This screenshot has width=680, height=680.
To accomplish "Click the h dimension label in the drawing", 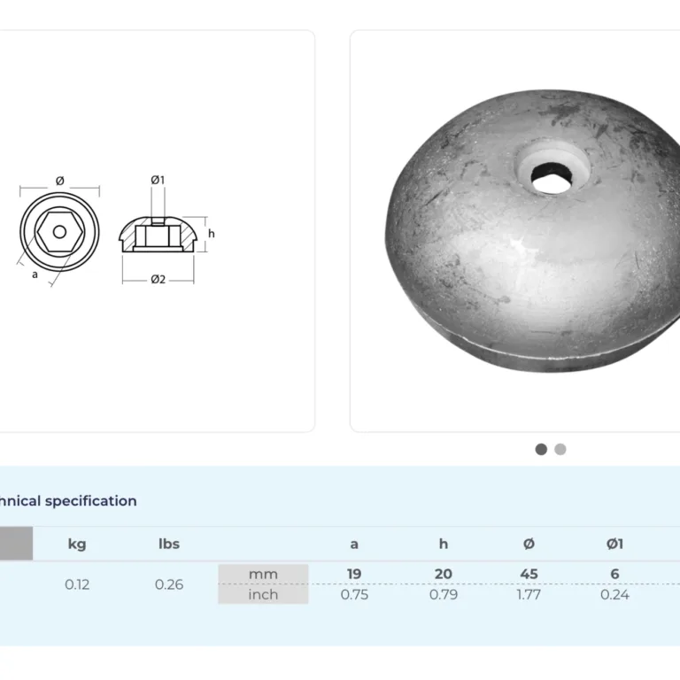I will (x=211, y=234).
